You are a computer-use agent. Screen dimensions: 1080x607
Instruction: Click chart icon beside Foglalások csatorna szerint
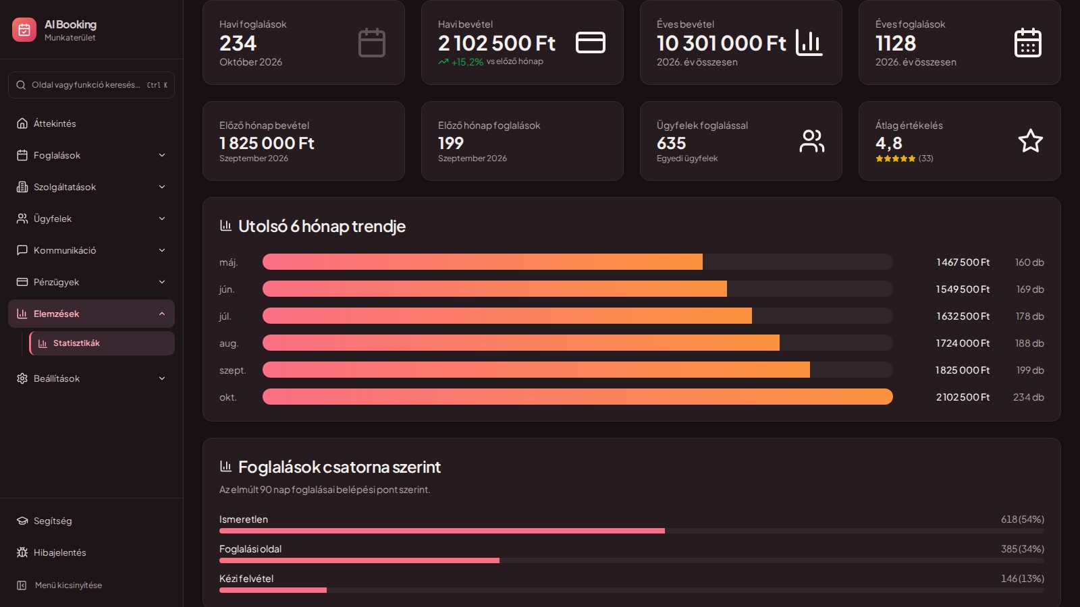[226, 466]
